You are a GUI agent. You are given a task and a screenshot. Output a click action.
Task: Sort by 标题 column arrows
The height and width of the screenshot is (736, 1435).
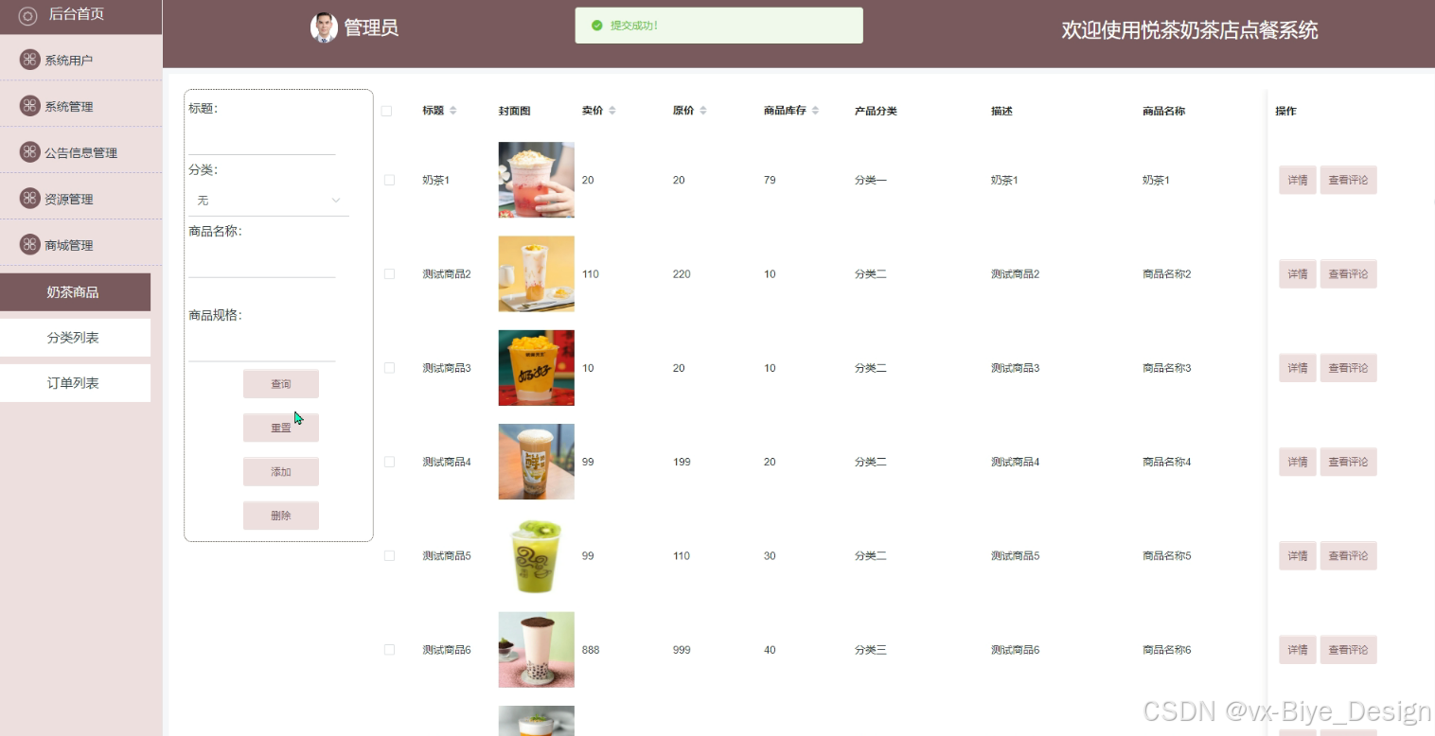pyautogui.click(x=452, y=111)
